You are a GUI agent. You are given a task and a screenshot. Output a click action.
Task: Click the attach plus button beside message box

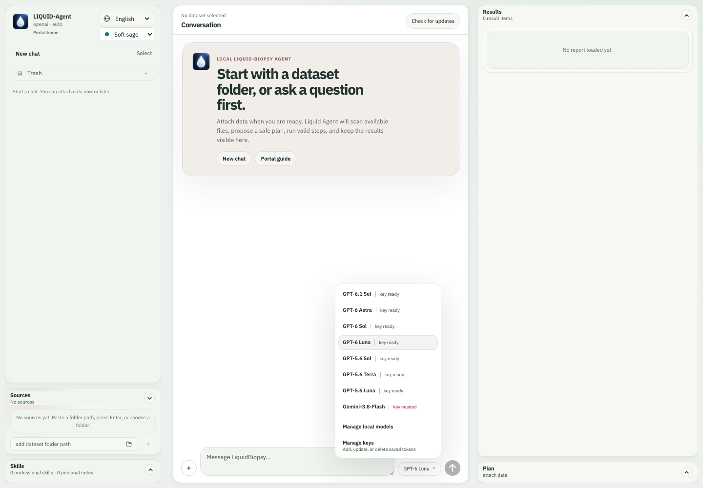[189, 468]
